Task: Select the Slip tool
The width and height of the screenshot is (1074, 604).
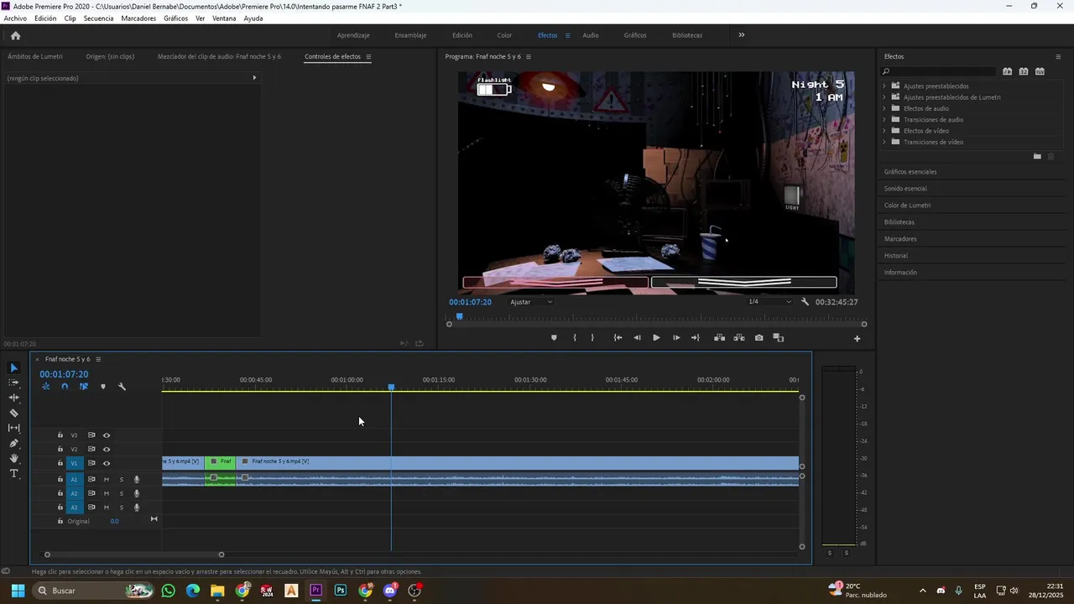Action: tap(13, 428)
